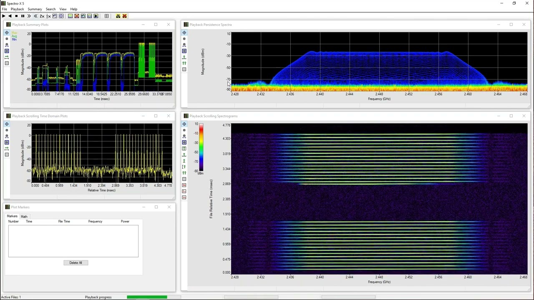The width and height of the screenshot is (534, 300).
Task: Open the Search menu
Action: click(50, 9)
